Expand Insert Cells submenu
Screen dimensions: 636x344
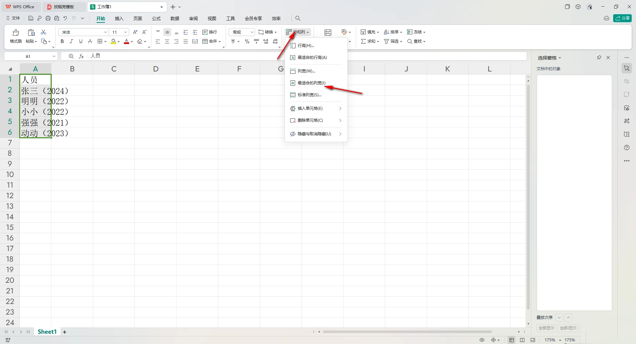point(316,108)
